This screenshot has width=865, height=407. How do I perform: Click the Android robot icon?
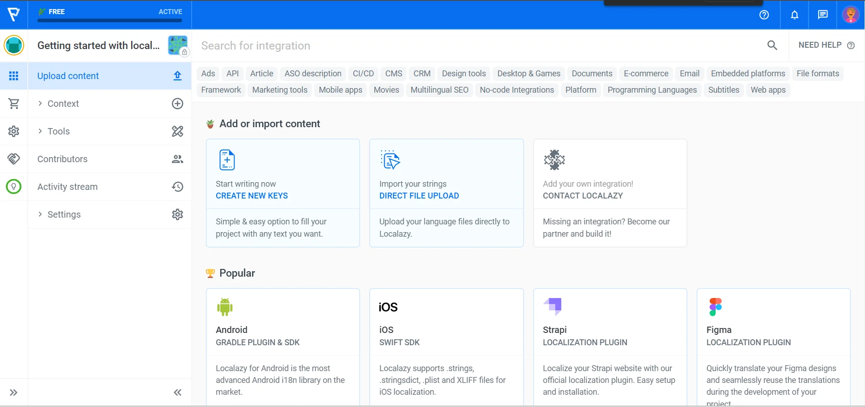pos(225,307)
